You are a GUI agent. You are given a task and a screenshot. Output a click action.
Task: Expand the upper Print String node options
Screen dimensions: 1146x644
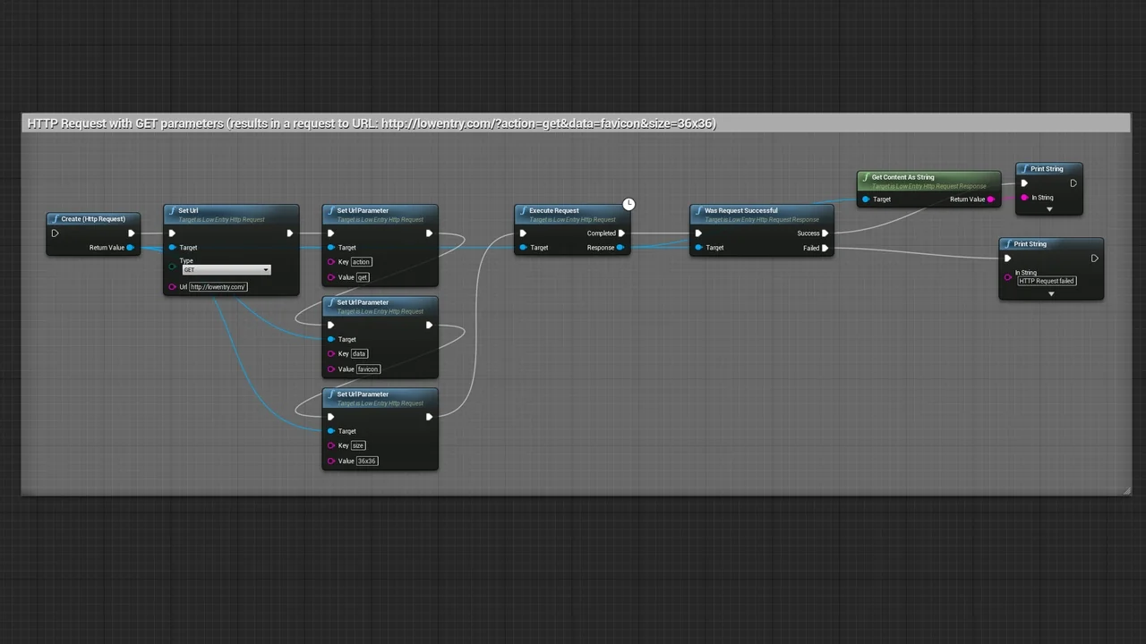(x=1049, y=209)
